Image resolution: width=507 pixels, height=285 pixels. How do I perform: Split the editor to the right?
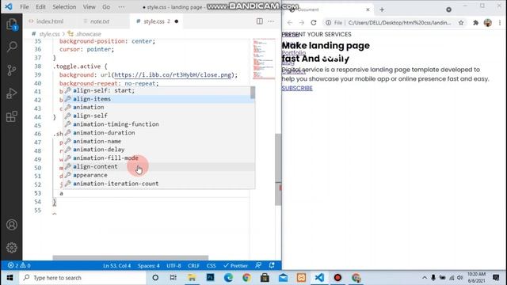(259, 21)
